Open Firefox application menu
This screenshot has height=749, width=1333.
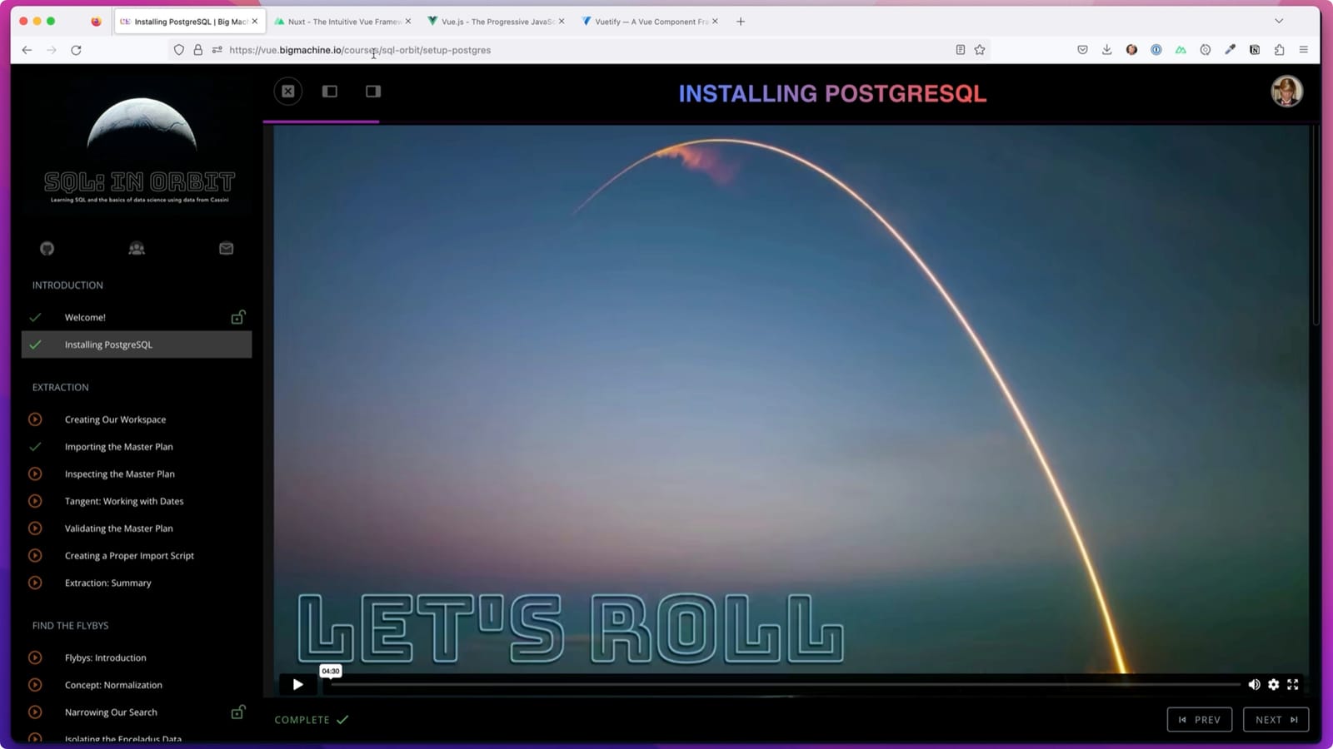pos(1304,50)
